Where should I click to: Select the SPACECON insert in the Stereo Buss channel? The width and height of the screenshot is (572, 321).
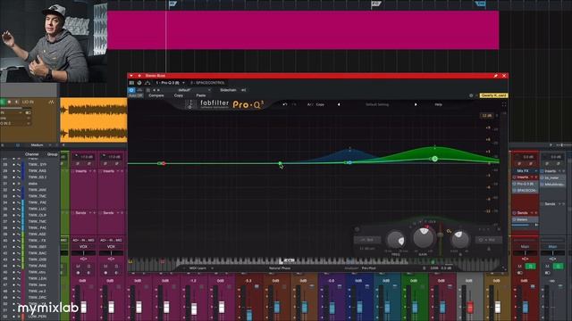tap(526, 190)
